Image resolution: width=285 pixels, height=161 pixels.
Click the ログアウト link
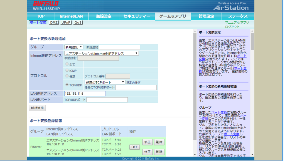232,27
